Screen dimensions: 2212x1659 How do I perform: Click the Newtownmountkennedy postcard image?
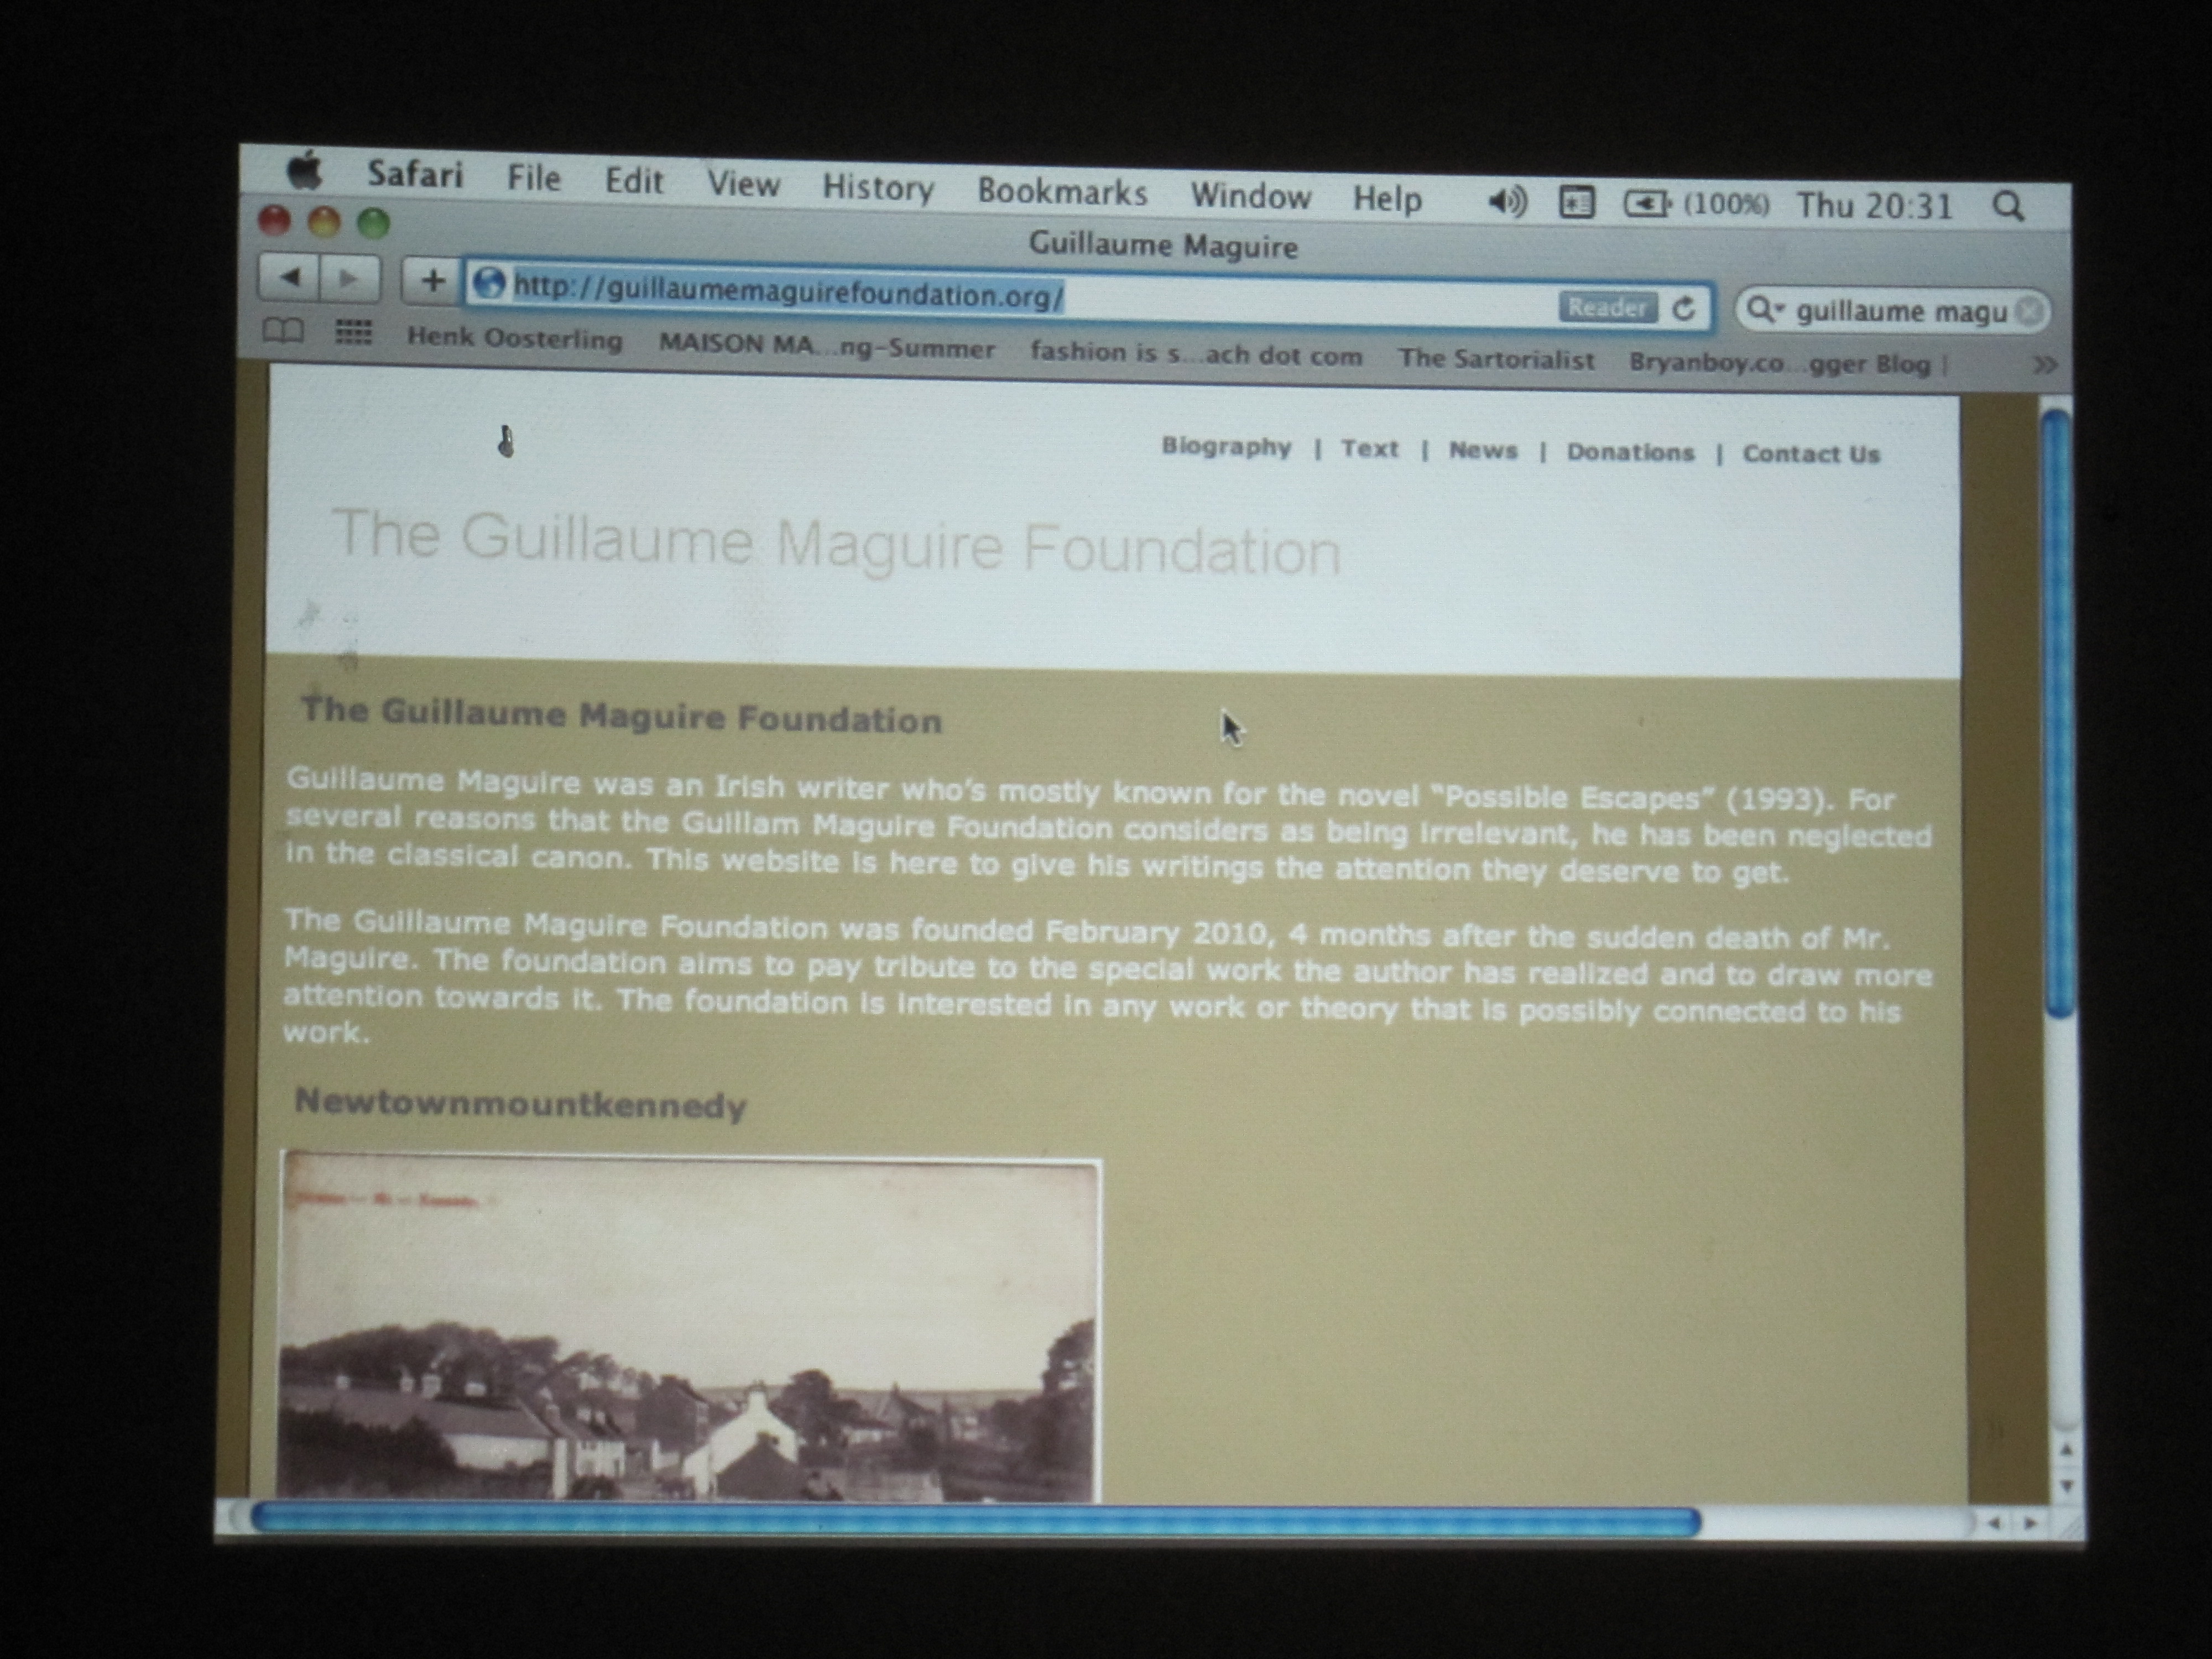(x=690, y=1328)
